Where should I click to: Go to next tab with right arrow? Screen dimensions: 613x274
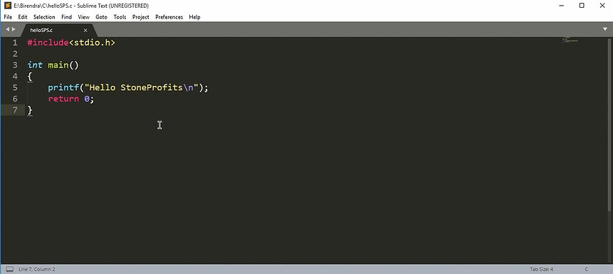pos(14,29)
